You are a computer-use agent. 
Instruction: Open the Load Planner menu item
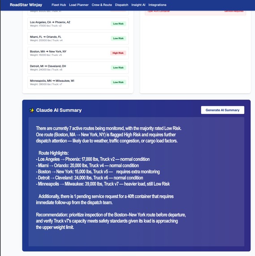pyautogui.click(x=79, y=5)
